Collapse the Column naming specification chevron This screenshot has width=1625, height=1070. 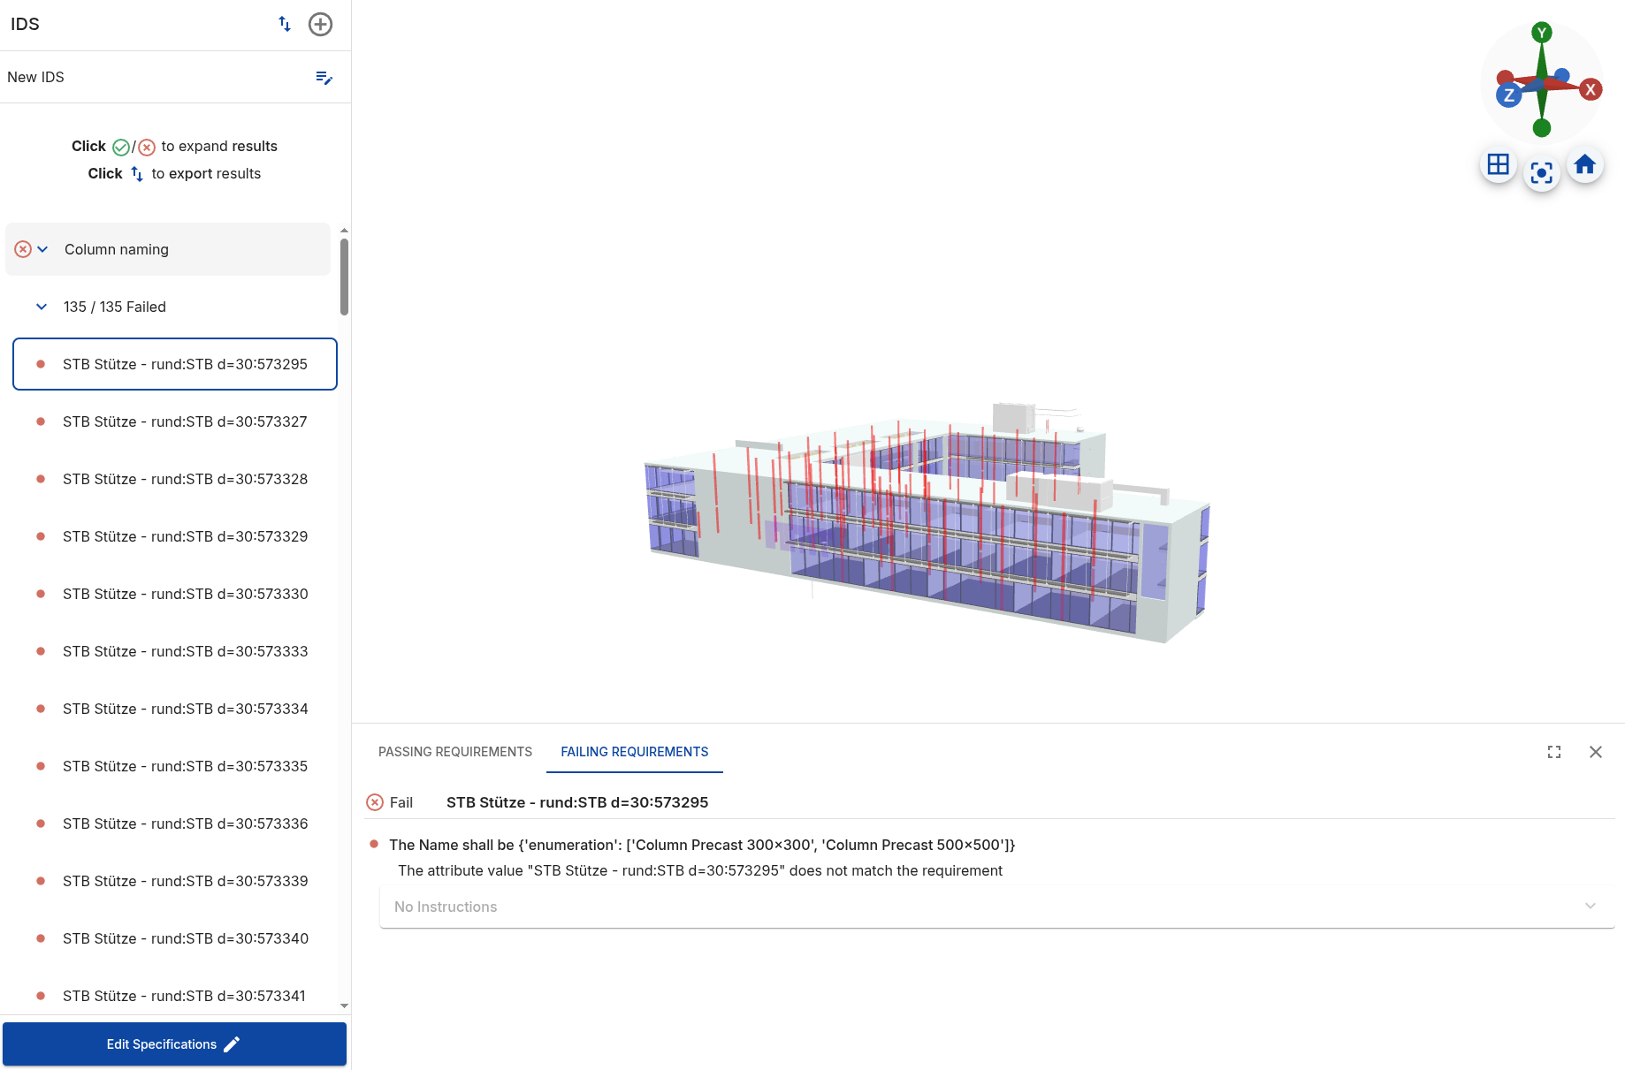click(42, 249)
